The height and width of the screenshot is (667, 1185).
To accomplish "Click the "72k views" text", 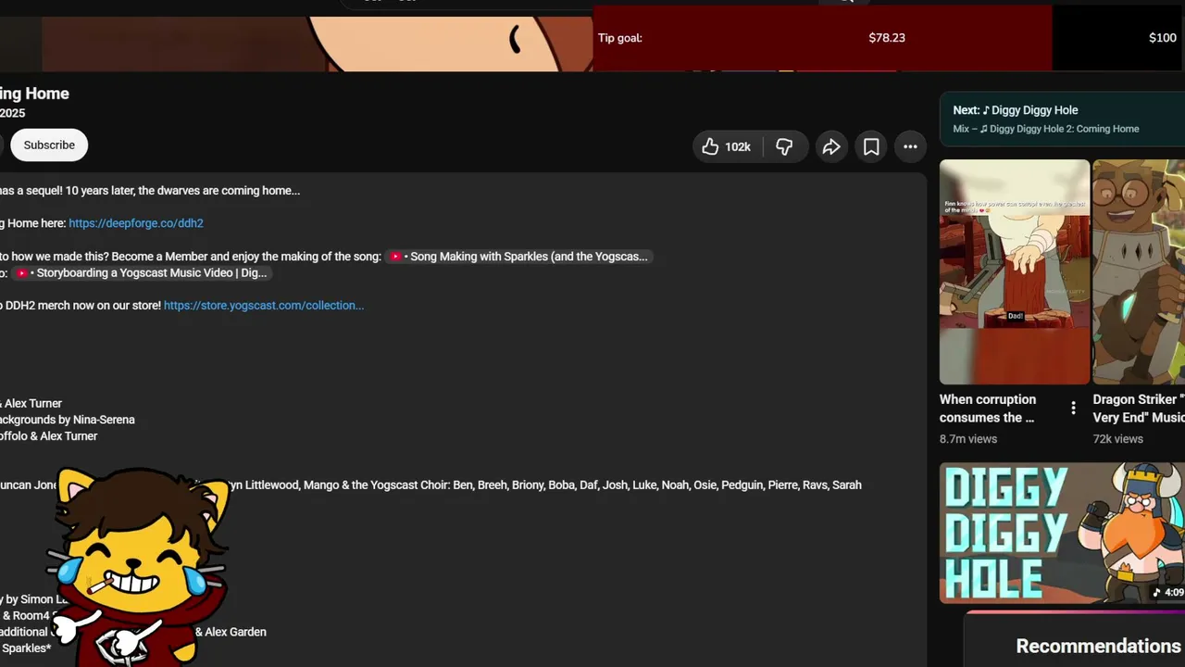I will 1118,439.
